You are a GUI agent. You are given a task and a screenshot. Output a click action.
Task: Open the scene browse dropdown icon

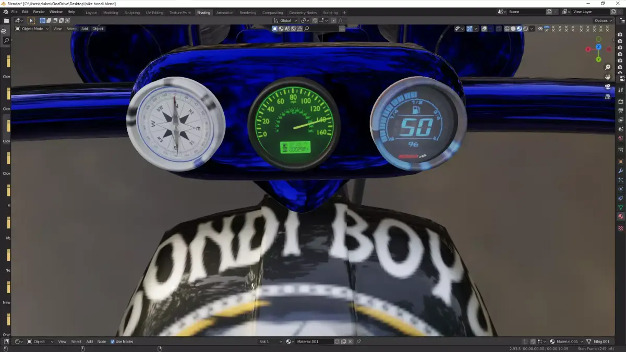(502, 11)
